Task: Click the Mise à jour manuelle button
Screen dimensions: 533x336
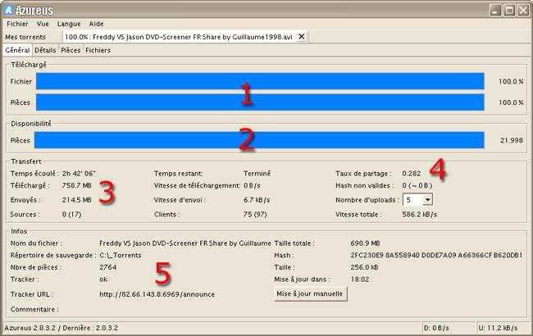Action: (310, 294)
